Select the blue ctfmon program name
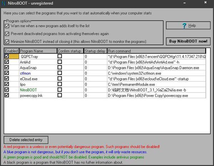 coord(25,74)
